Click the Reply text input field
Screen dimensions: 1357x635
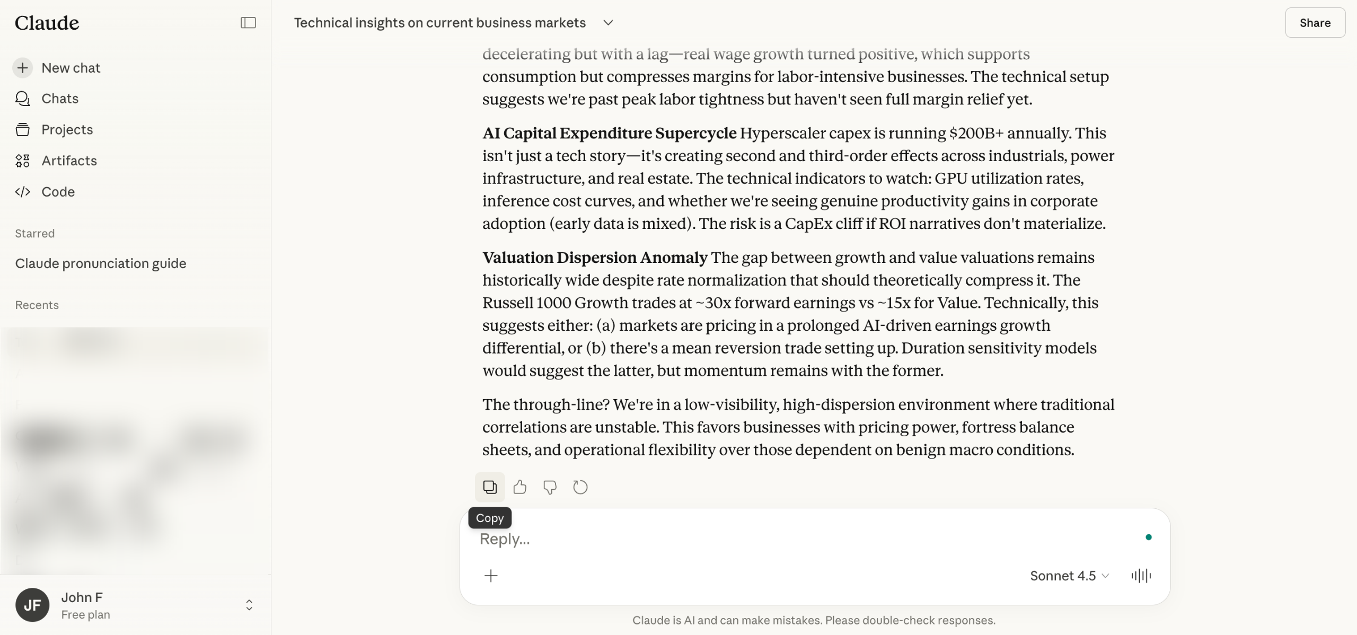[x=795, y=539]
